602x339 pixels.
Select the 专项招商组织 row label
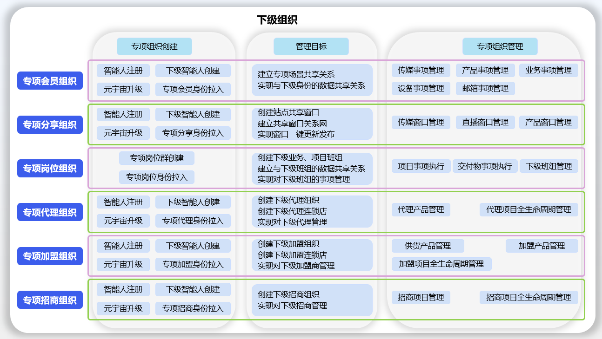[x=50, y=300]
